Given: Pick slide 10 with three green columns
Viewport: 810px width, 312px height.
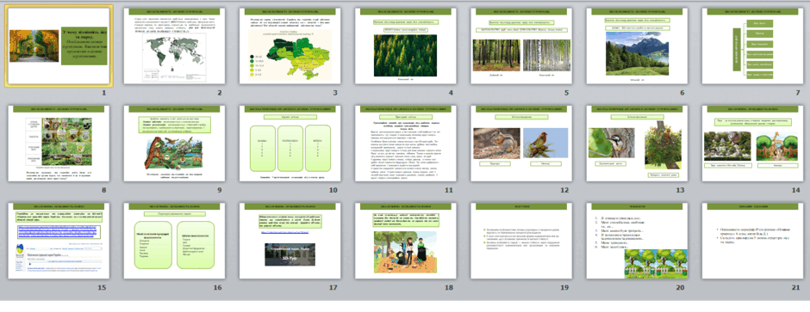Looking at the screenshot, I should click(x=290, y=144).
